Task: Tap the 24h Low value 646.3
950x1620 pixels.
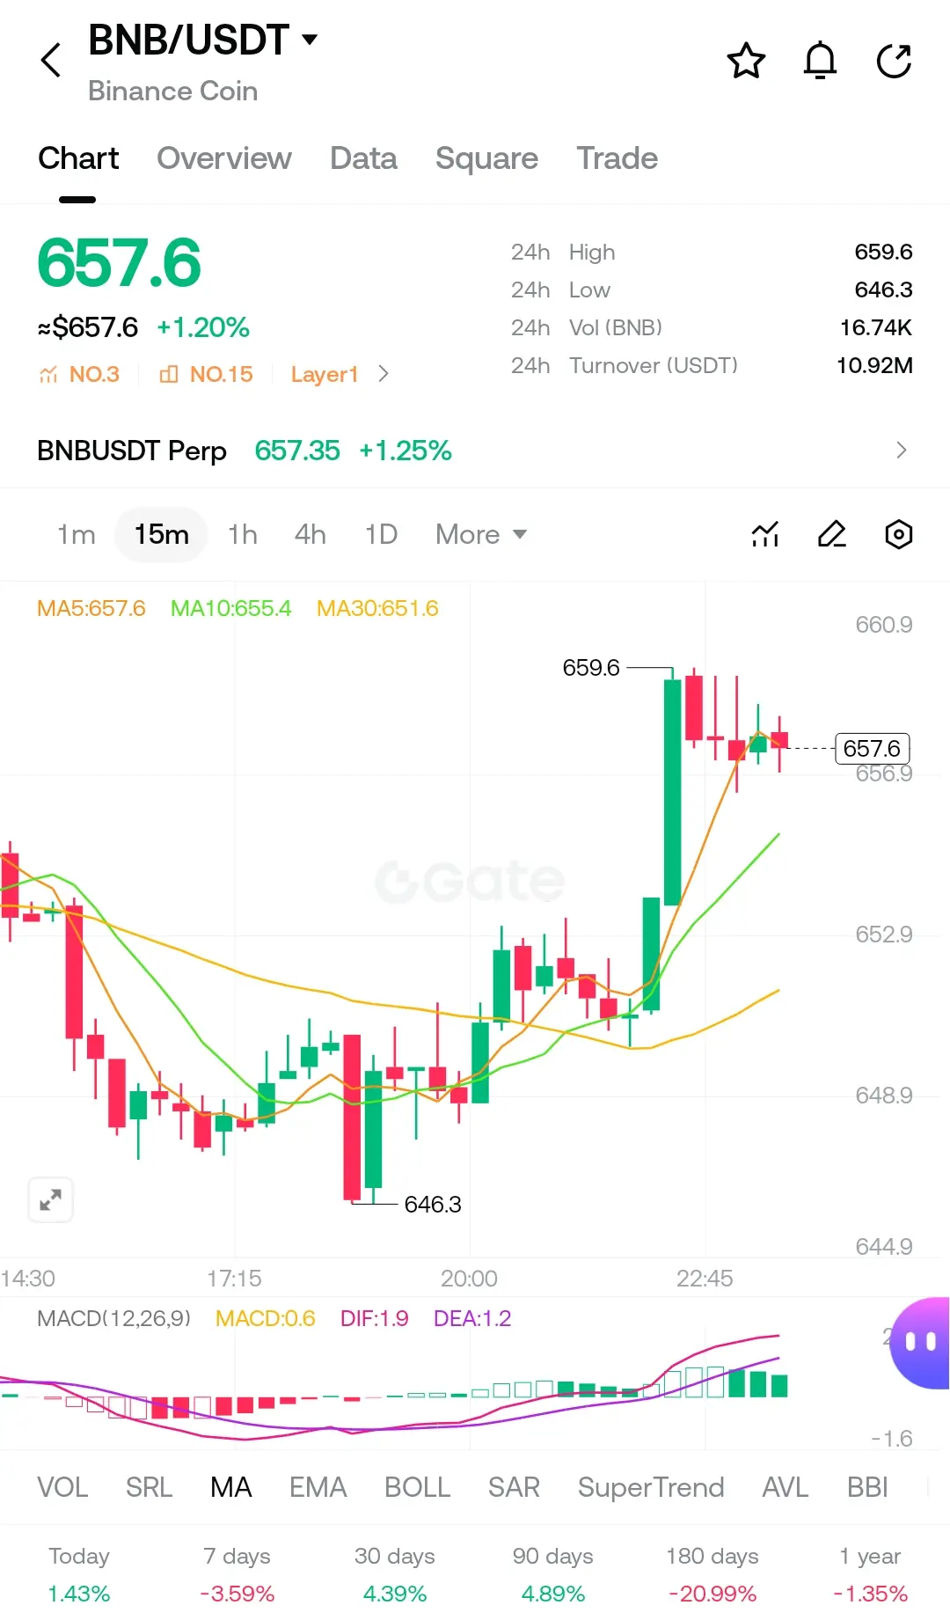Action: point(883,290)
